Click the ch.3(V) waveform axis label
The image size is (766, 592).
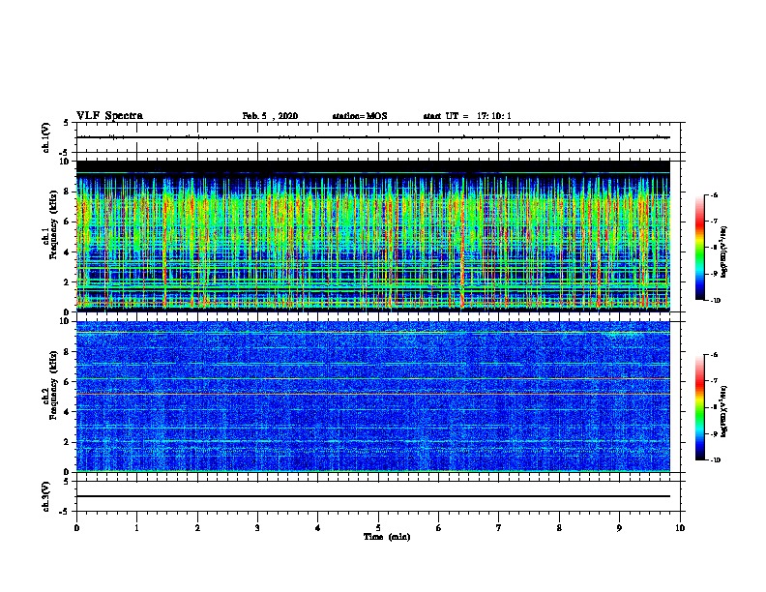46,496
